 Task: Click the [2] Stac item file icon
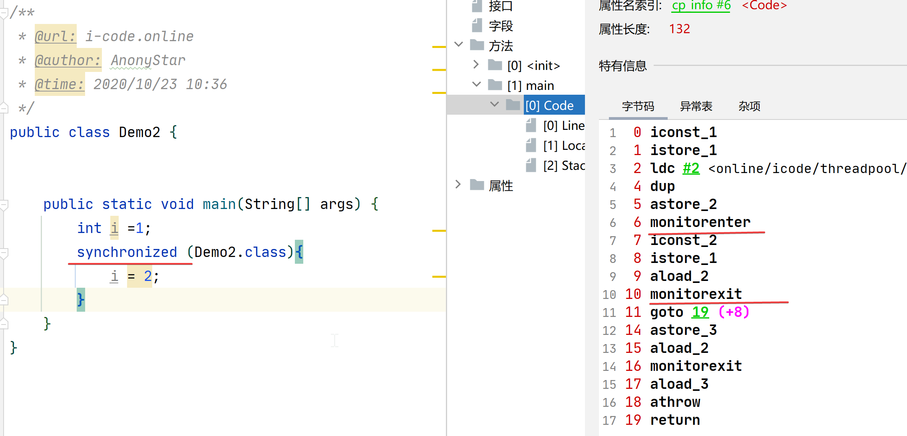tap(531, 165)
